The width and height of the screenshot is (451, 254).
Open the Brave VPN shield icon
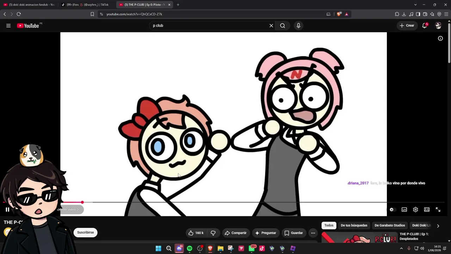tap(439, 14)
